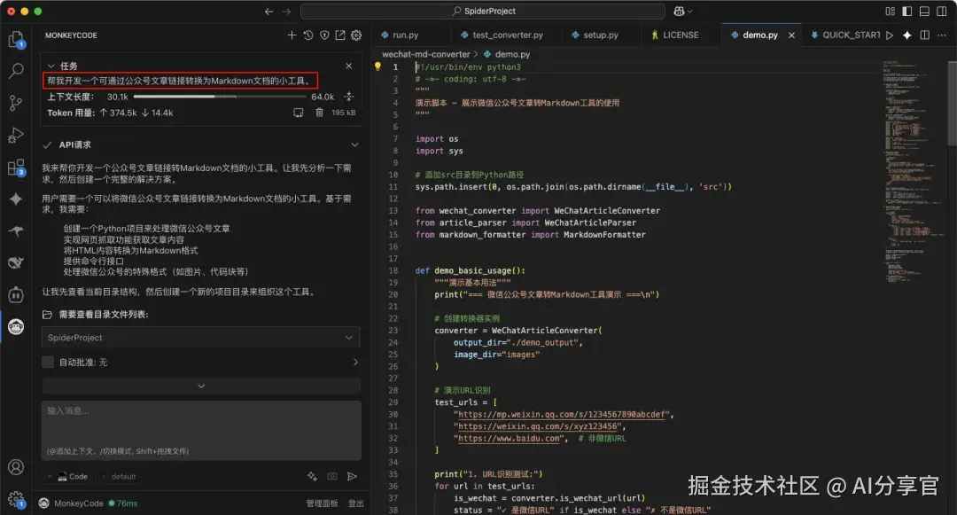The image size is (957, 515).
Task: Click the context length progress bar
Action: pos(220,97)
